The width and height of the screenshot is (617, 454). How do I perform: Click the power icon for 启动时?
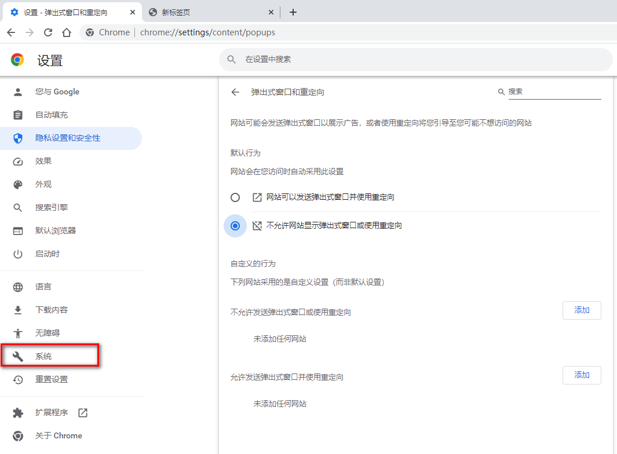click(18, 254)
